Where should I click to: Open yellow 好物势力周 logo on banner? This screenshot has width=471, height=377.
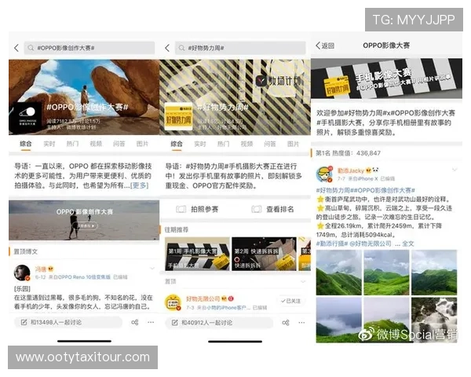[178, 117]
